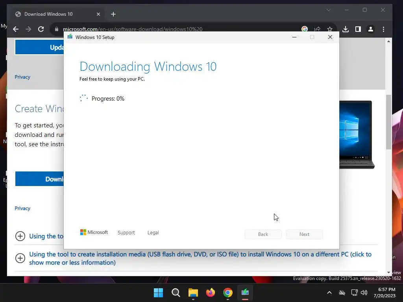The width and height of the screenshot is (403, 302).
Task: Open the Google icon in address bar
Action: pos(305,29)
